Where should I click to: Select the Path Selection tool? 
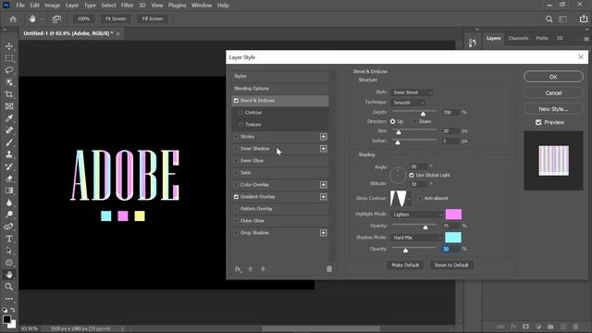click(x=9, y=251)
